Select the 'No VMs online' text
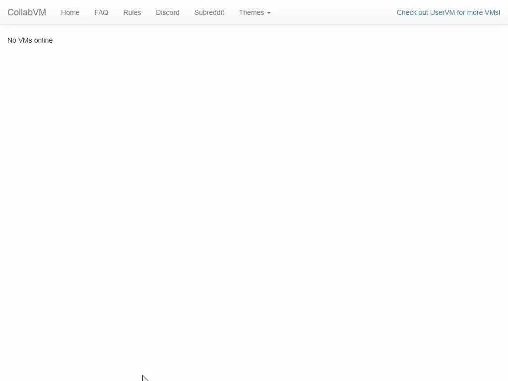Image resolution: width=508 pixels, height=381 pixels. coord(30,40)
